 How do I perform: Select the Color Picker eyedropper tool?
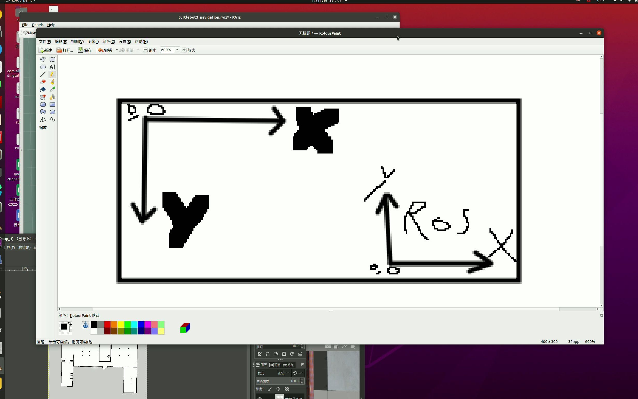click(x=52, y=89)
